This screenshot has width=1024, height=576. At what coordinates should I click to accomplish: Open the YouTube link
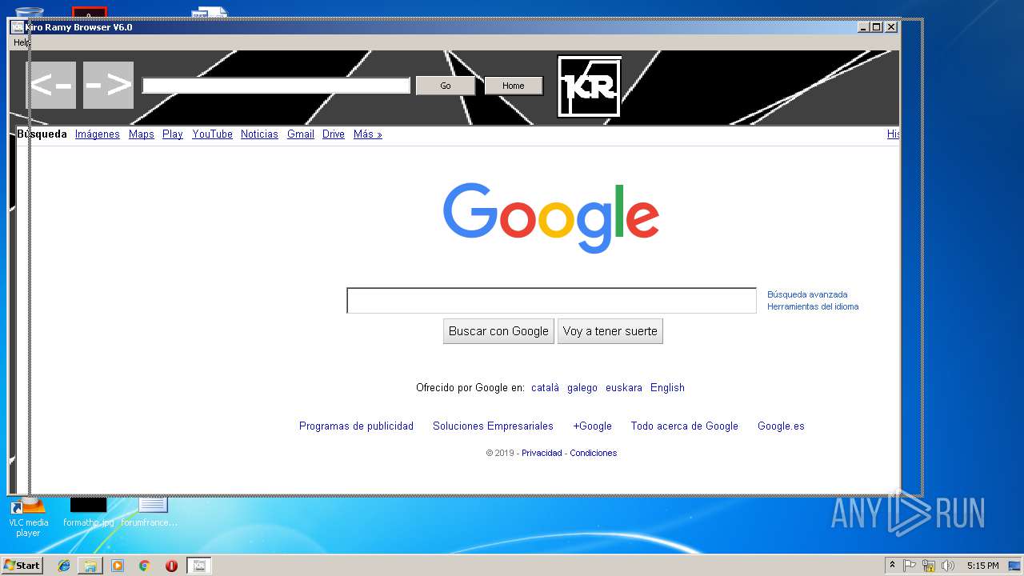tap(213, 134)
